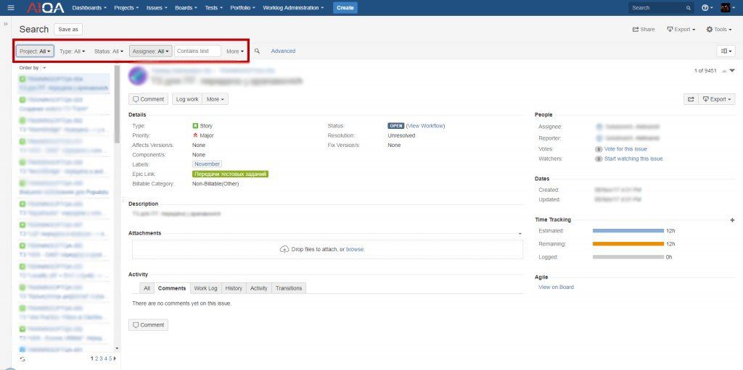Open the issue Export dropdown beside the share icon
This screenshot has height=370, width=743.
717,99
